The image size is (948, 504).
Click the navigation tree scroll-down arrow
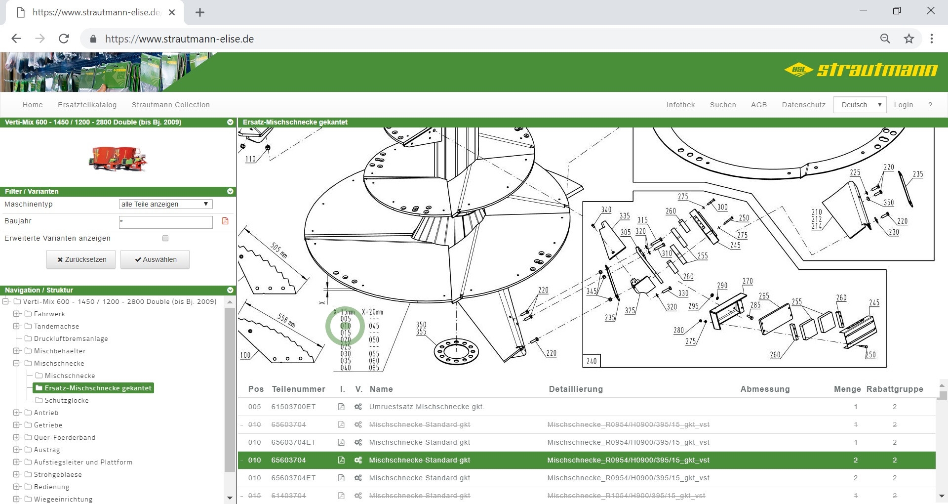pos(230,498)
